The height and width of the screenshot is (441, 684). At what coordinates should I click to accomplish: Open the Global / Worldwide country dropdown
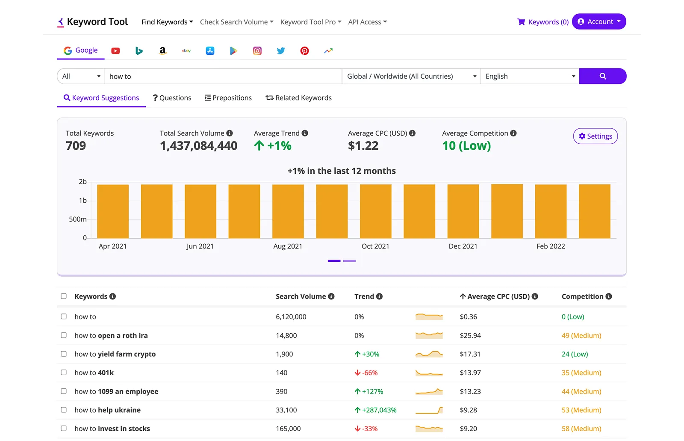(x=411, y=76)
